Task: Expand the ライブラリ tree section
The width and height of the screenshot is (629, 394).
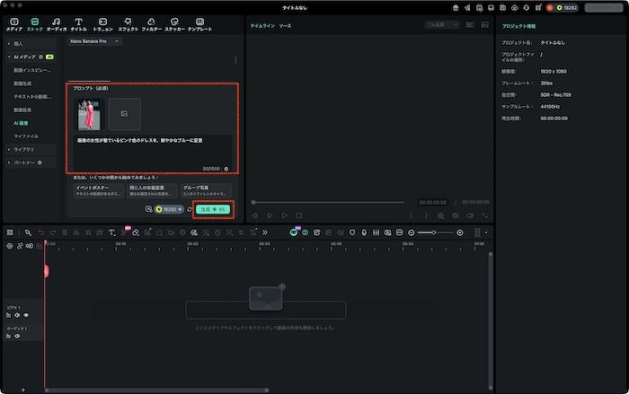Action: pyautogui.click(x=23, y=149)
